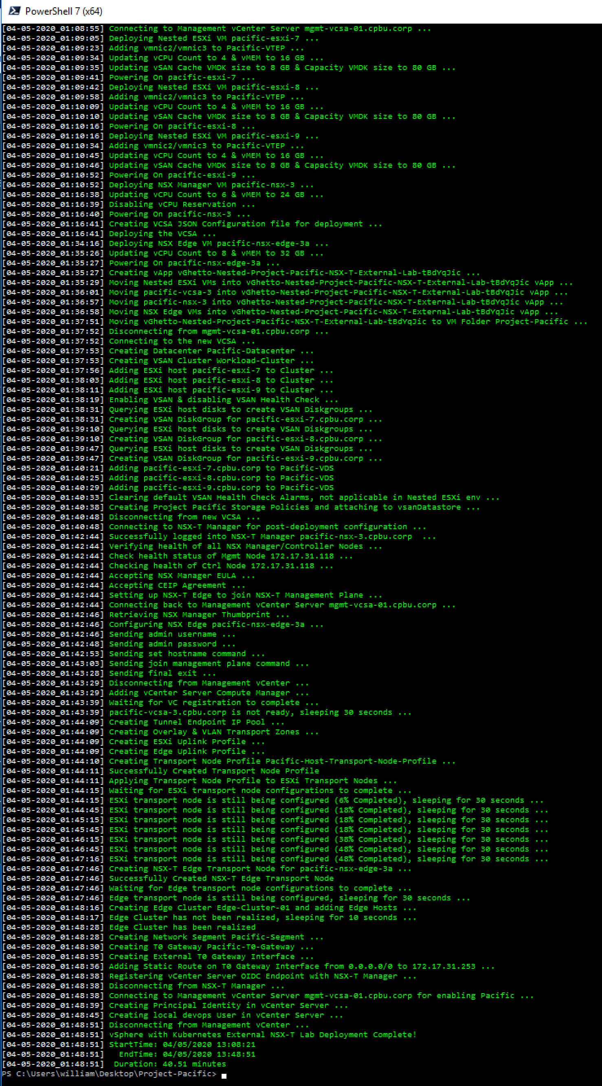The image size is (602, 1086).
Task: Click 'Lab Deployment Complete!' line
Action: (x=209, y=1035)
